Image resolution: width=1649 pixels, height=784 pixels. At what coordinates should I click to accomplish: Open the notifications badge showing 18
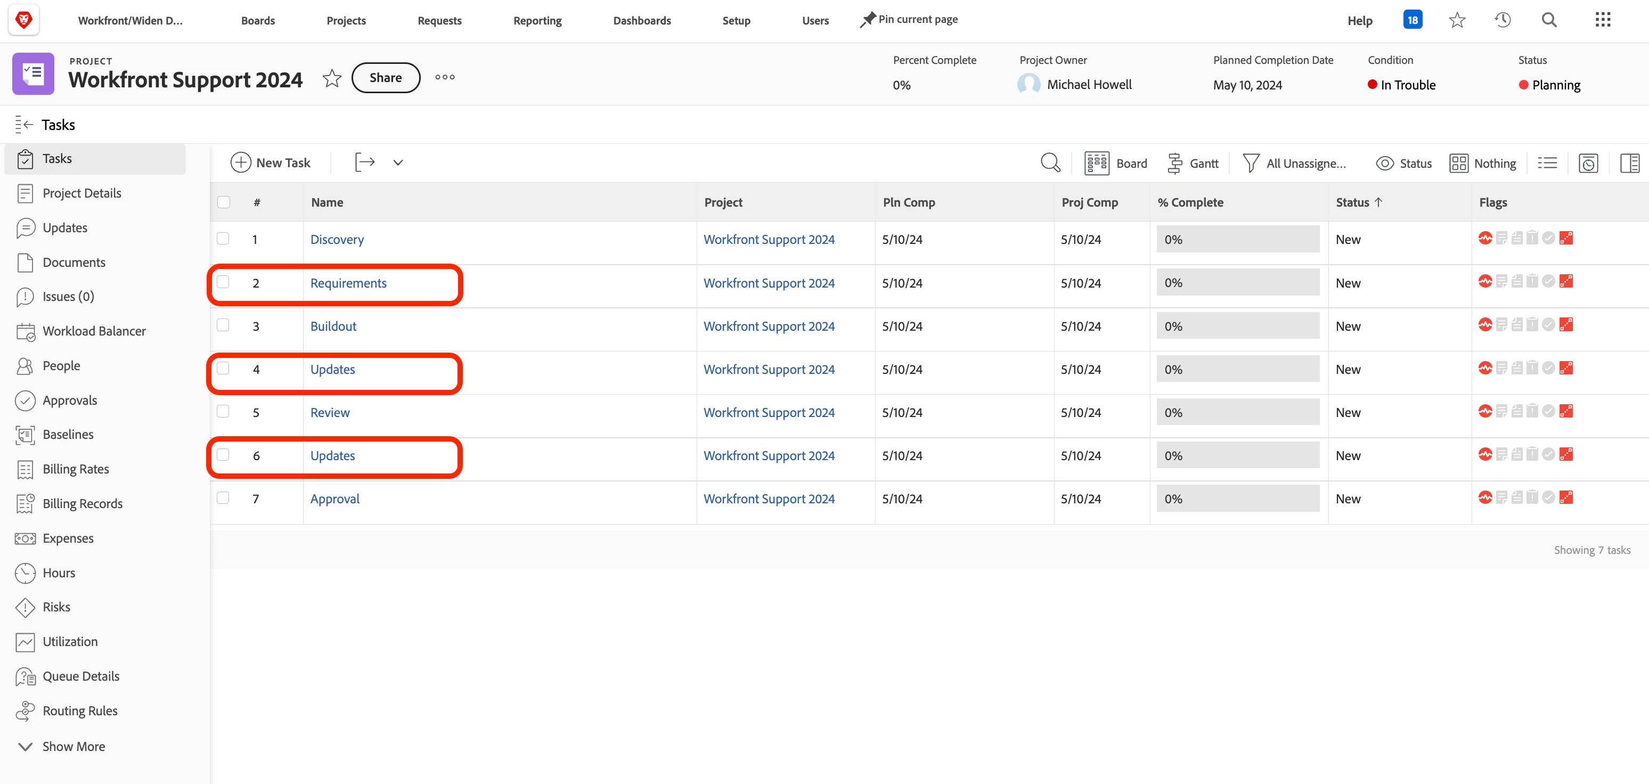coord(1412,20)
